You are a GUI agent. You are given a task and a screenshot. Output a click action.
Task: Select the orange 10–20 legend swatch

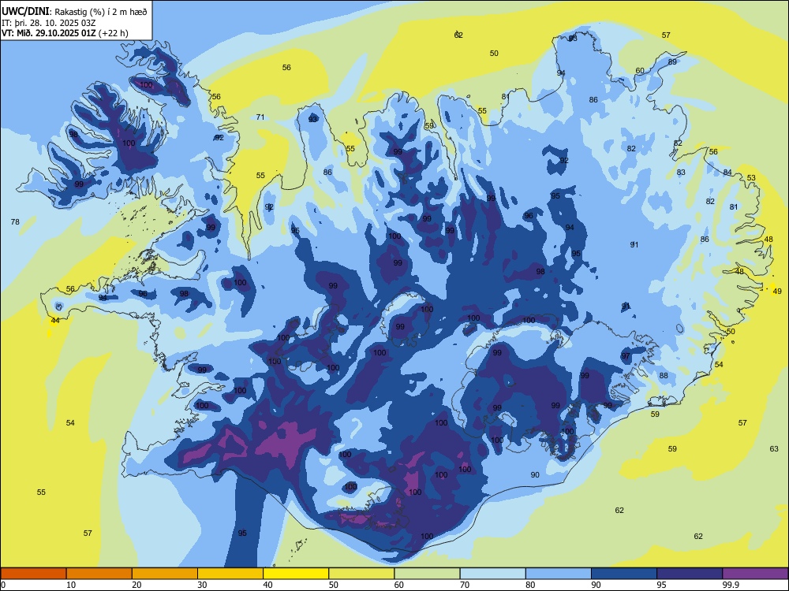click(x=99, y=574)
